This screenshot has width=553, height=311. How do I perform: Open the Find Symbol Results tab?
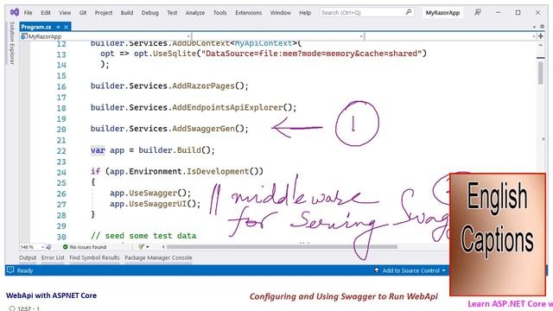click(x=94, y=257)
